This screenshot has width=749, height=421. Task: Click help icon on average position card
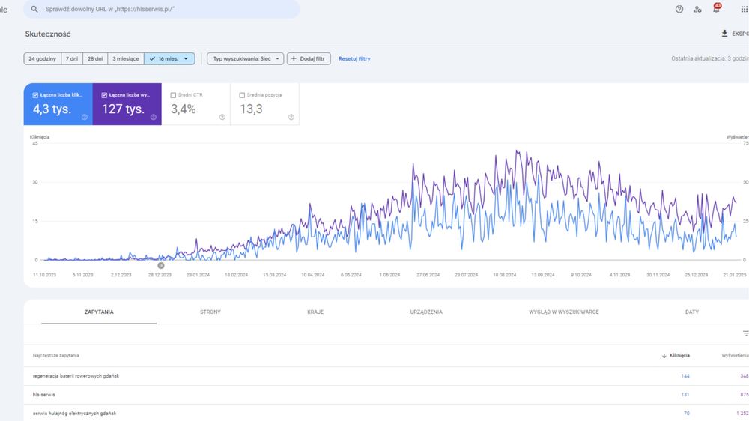pos(291,117)
